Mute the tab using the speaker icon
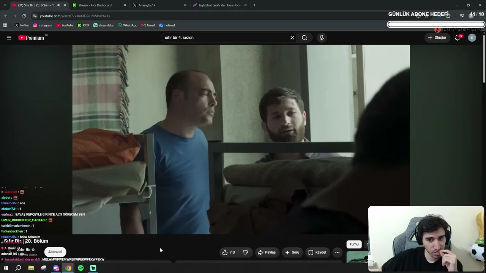Screen dimensions: 486x273 pyautogui.click(x=58, y=5)
